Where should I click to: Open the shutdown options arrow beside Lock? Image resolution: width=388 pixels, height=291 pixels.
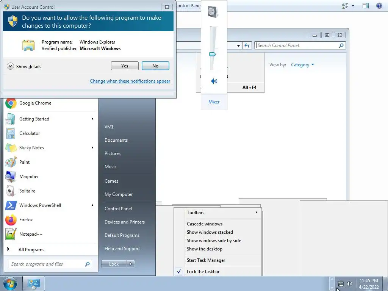(x=131, y=264)
